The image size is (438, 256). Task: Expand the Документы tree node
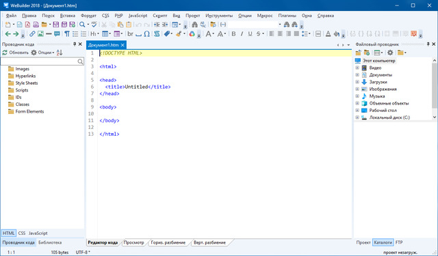click(x=357, y=74)
